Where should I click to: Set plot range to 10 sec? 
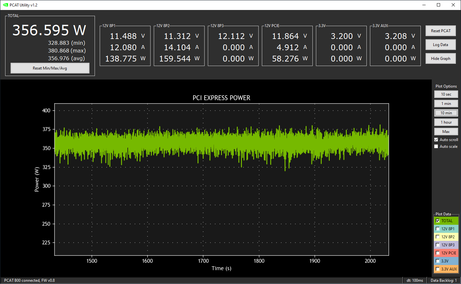point(446,94)
